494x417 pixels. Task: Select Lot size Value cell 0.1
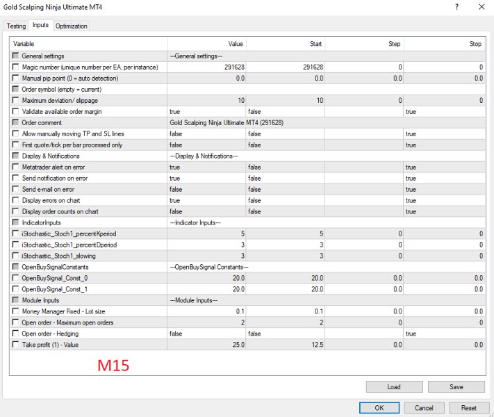206,311
